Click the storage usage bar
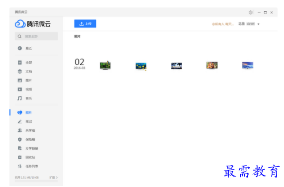This screenshot has height=187, width=284. click(x=36, y=181)
